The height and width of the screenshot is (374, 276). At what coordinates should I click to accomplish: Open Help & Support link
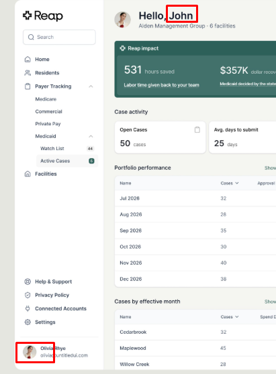point(53,282)
